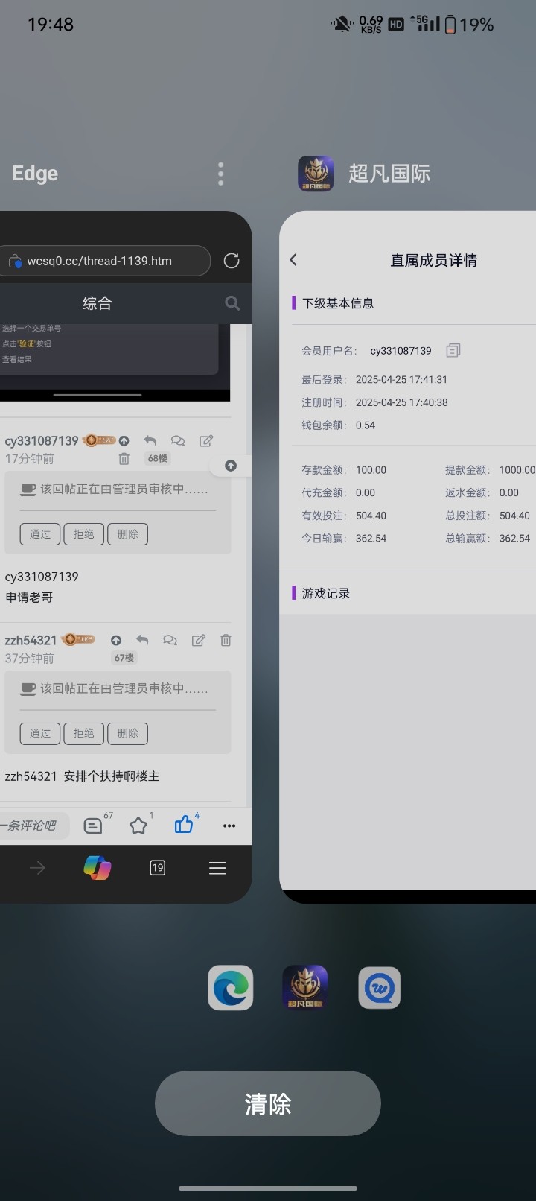Tap the search magnifier in forum header
Image resolution: width=536 pixels, height=1201 pixels.
pyautogui.click(x=232, y=303)
